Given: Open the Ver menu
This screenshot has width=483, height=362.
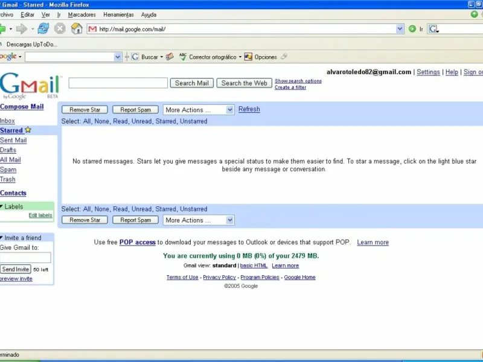Looking at the screenshot, I should click(x=46, y=14).
